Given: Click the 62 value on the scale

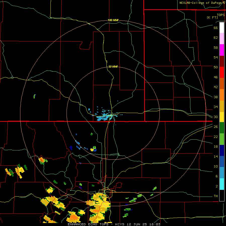Looking at the screenshot, I should point(216,38).
